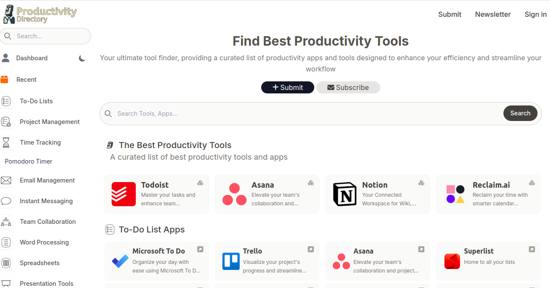Image resolution: width=550 pixels, height=288 pixels.
Task: Click the Reclaim.ai logo icon
Action: pos(456,194)
